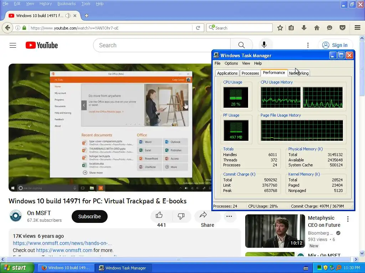Open onmsft.com/news/hands-on link in description
The width and height of the screenshot is (365, 273).
coord(62,243)
